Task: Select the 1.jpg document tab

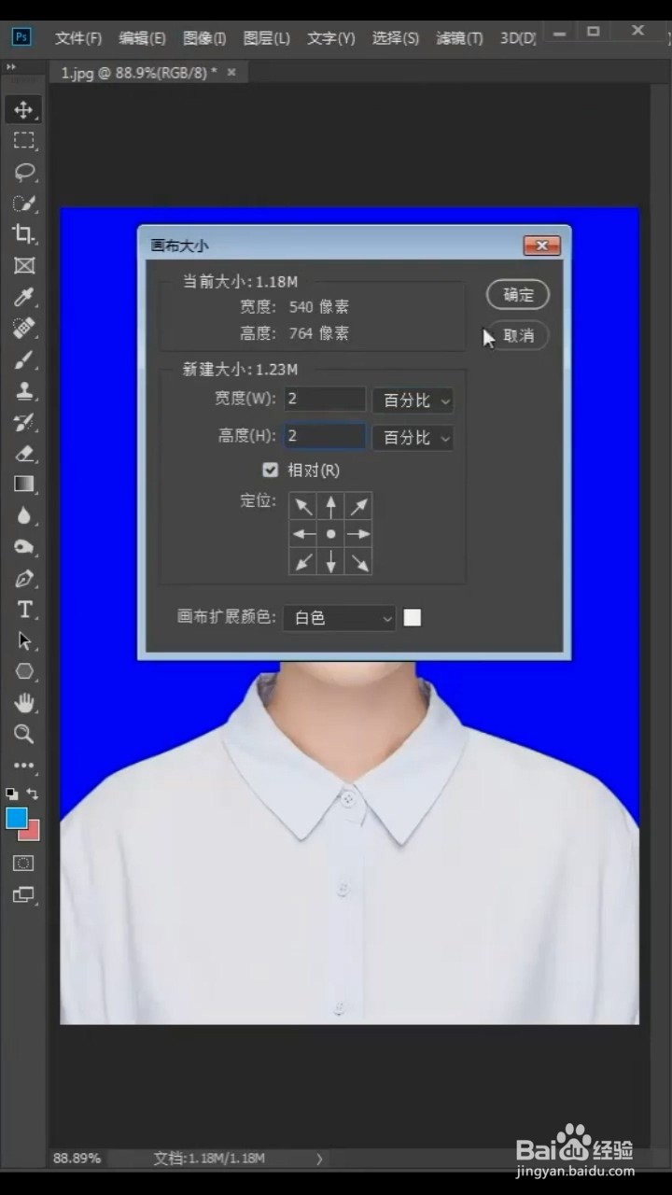Action: click(139, 73)
